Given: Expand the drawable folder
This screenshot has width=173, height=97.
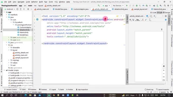Looking at the screenshot, I should point(9,47).
